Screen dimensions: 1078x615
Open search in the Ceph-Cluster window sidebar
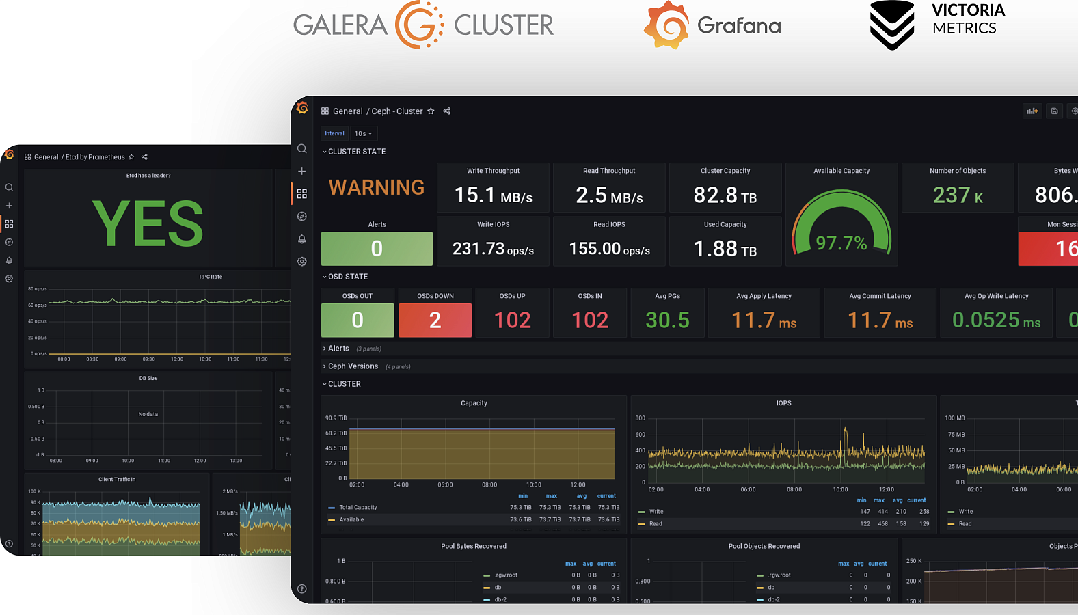(x=302, y=149)
